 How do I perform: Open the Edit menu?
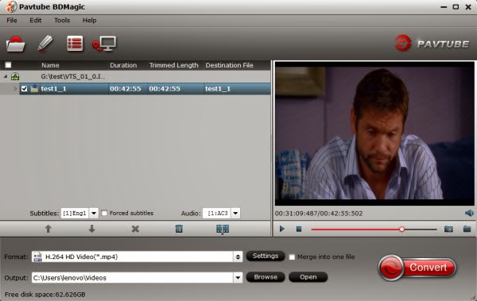(36, 21)
